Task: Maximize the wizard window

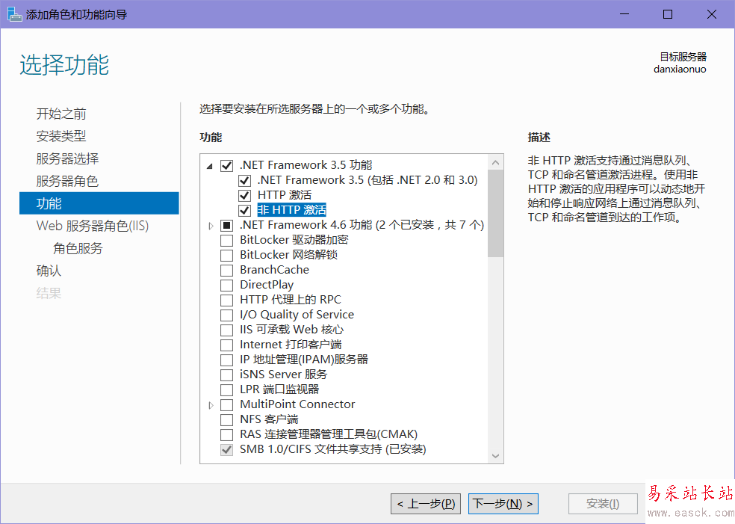Action: point(668,14)
